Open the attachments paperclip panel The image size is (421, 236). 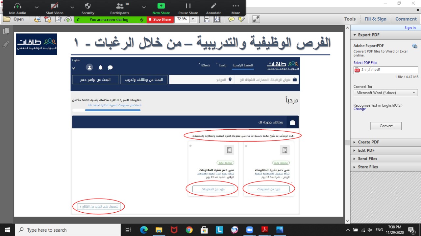click(6, 44)
